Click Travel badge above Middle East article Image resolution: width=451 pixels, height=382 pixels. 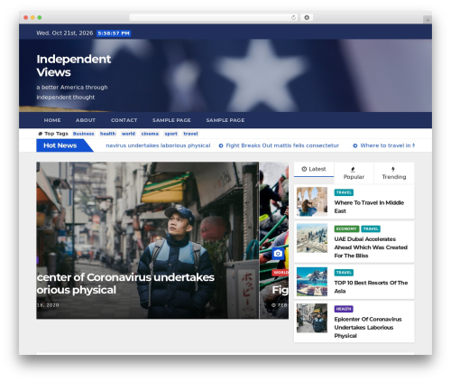tap(344, 192)
